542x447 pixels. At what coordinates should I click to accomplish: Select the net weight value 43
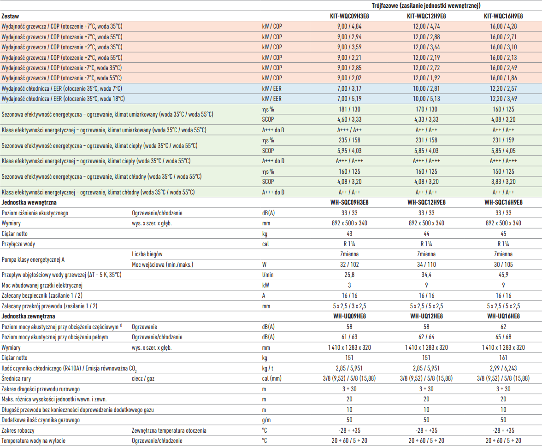(349, 234)
